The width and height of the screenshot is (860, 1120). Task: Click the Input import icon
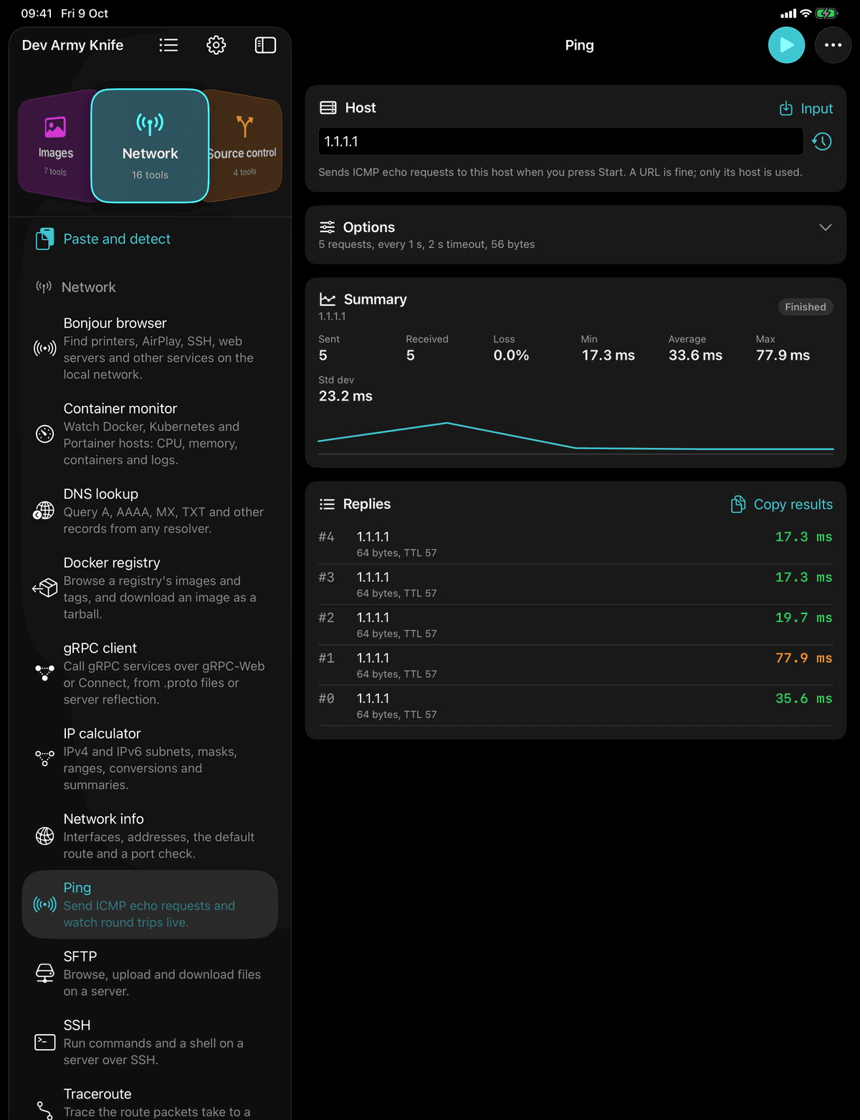coord(786,108)
